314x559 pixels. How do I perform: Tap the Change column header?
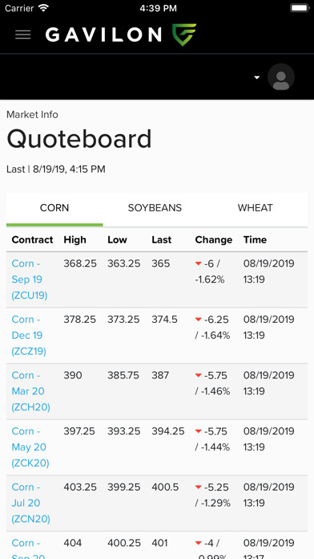pyautogui.click(x=213, y=239)
